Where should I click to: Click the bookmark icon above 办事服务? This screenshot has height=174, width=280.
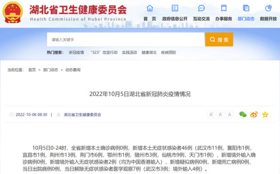224,8
